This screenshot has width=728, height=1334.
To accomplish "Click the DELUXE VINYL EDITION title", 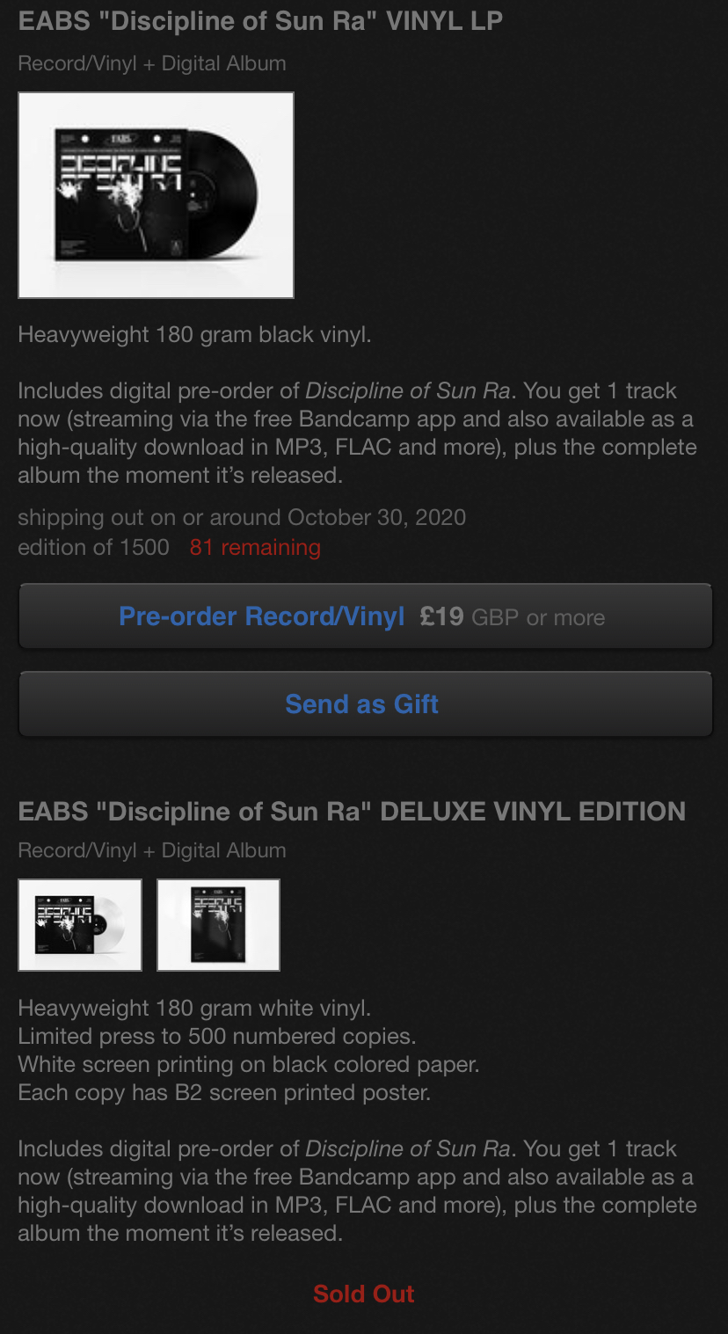I will coord(352,811).
